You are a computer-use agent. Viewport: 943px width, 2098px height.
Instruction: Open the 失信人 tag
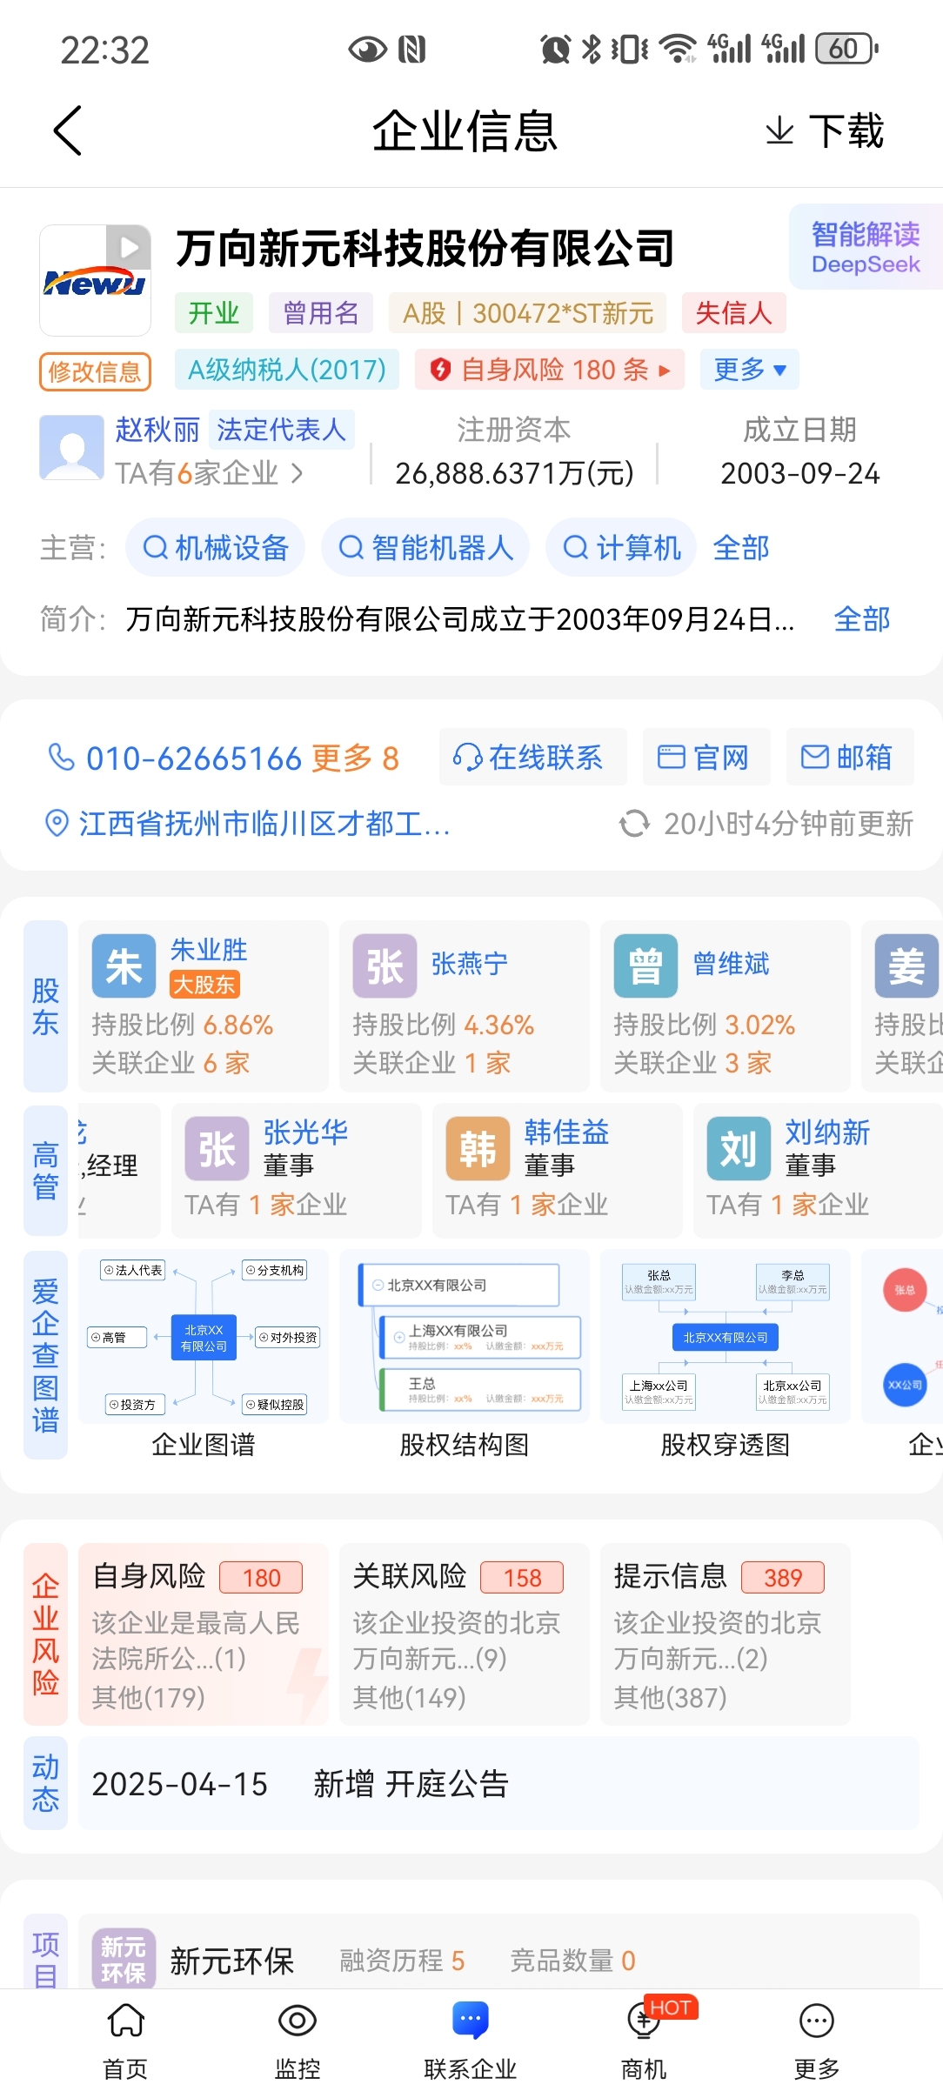click(733, 312)
